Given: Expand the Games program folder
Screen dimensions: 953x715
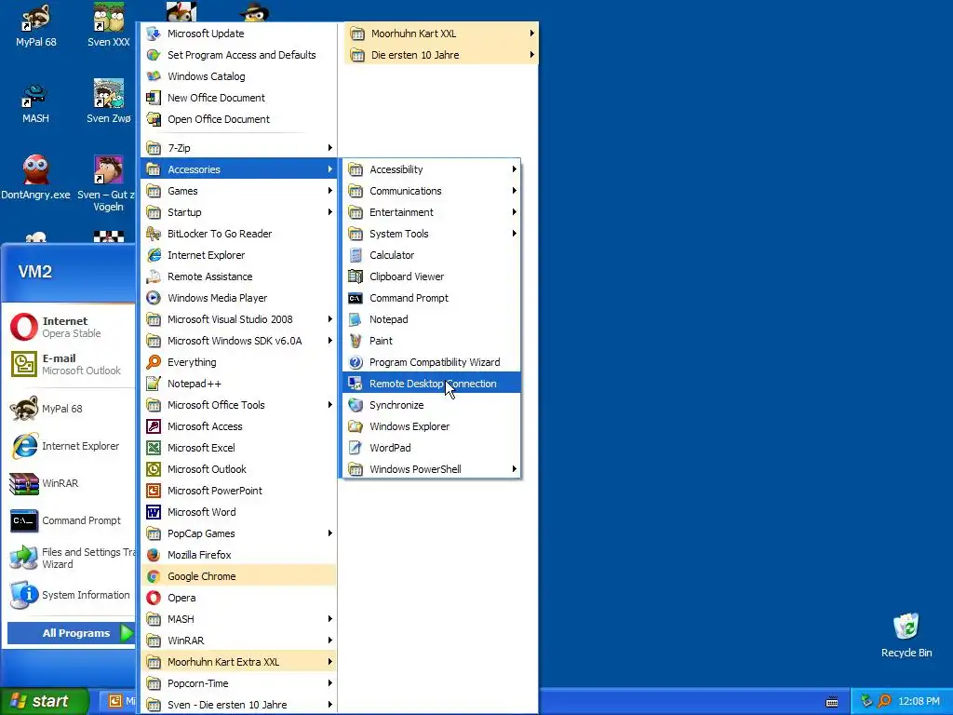Looking at the screenshot, I should (x=239, y=191).
